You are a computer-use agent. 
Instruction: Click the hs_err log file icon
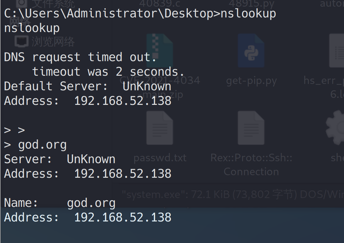336,51
